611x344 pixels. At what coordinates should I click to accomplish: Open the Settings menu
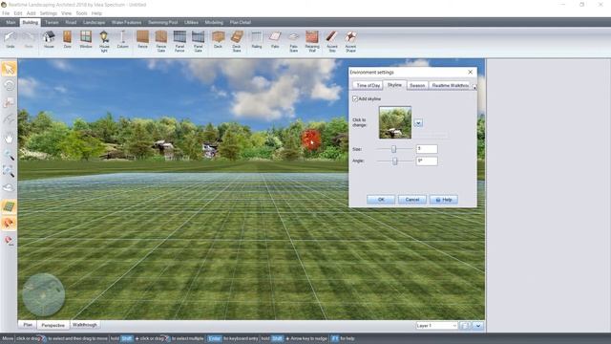49,13
